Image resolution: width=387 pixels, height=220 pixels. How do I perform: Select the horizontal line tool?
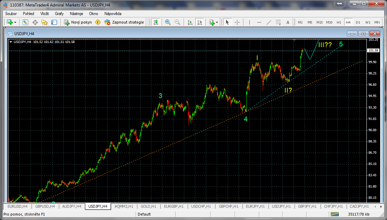pos(259,23)
